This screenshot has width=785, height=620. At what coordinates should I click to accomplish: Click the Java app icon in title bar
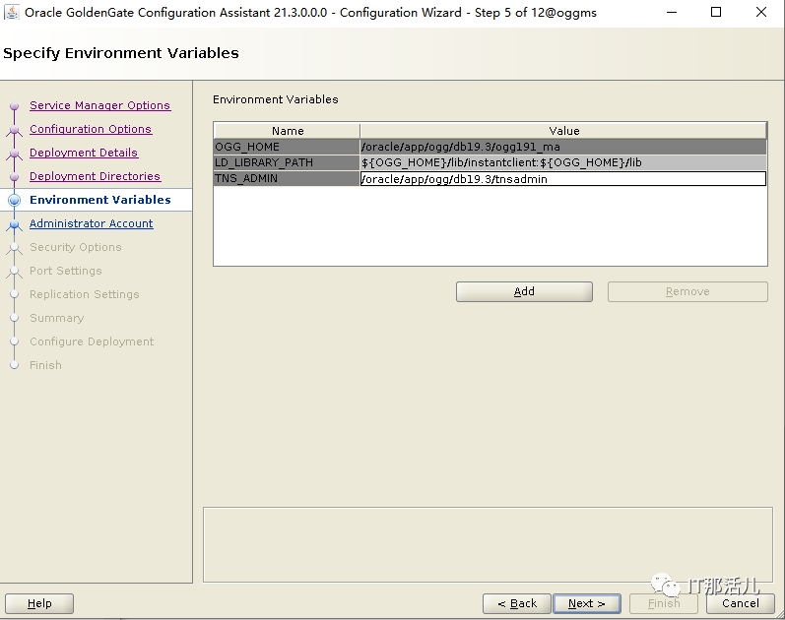pyautogui.click(x=12, y=12)
